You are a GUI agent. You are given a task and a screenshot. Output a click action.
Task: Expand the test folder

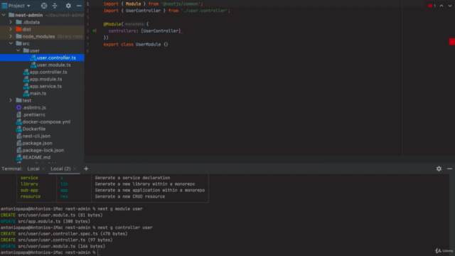tap(11, 100)
